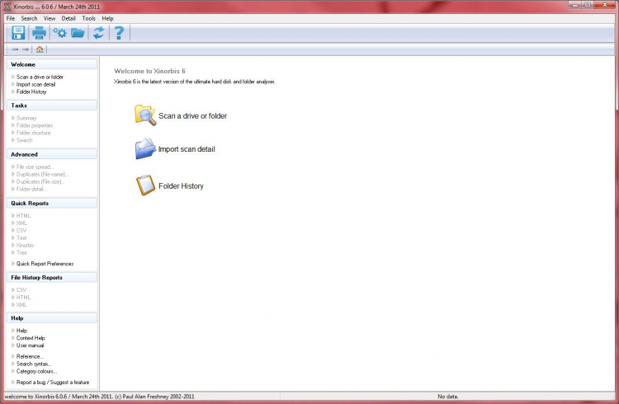This screenshot has width=619, height=404.
Task: Click Search syntax link in sidebar
Action: click(34, 364)
